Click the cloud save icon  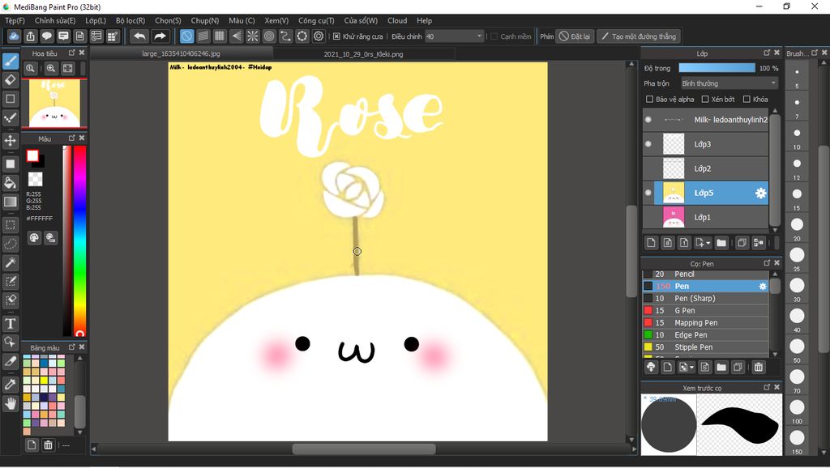14,36
